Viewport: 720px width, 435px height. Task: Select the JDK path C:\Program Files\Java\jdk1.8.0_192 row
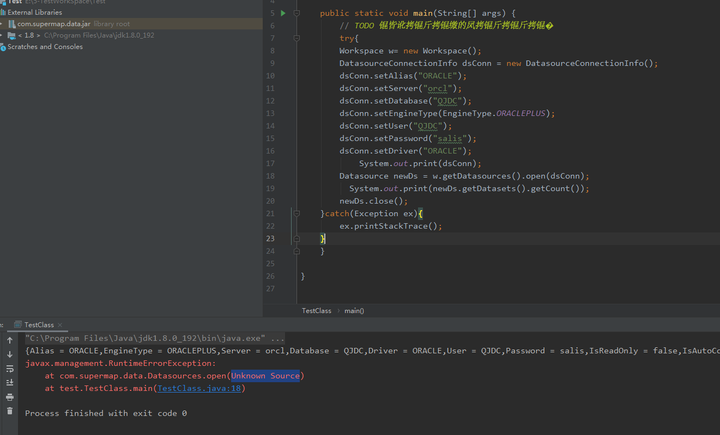(x=99, y=35)
